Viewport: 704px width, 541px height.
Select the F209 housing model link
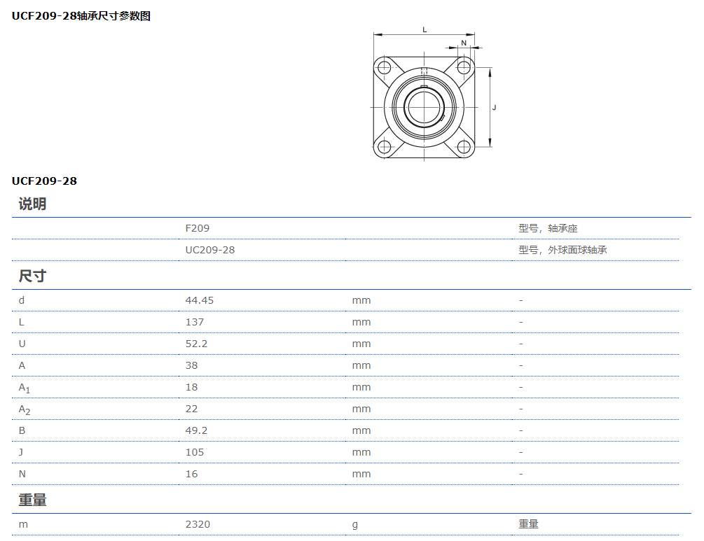[196, 227]
